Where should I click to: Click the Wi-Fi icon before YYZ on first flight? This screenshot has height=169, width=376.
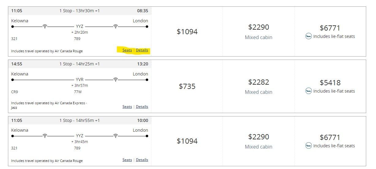[x=45, y=27]
